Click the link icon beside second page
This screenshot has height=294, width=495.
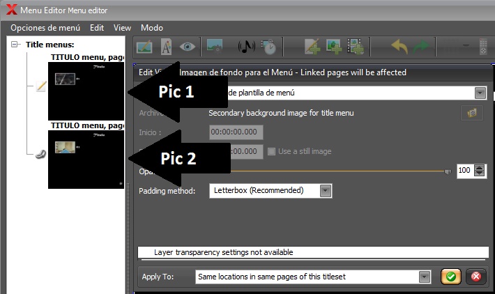point(40,154)
